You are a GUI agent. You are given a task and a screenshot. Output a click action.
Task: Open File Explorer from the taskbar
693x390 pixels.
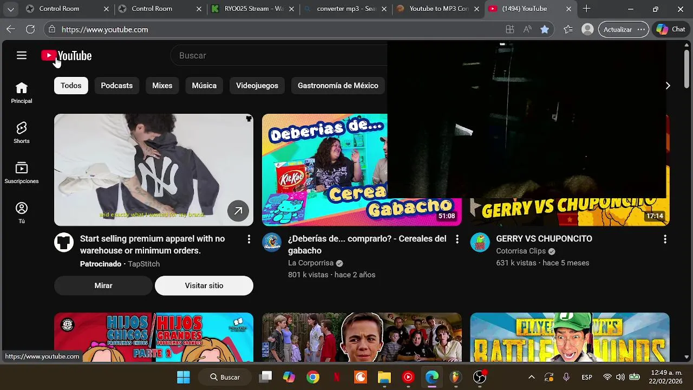[x=384, y=377]
